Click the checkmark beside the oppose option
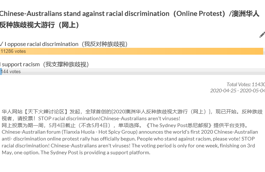265x172 pixels. [1, 44]
